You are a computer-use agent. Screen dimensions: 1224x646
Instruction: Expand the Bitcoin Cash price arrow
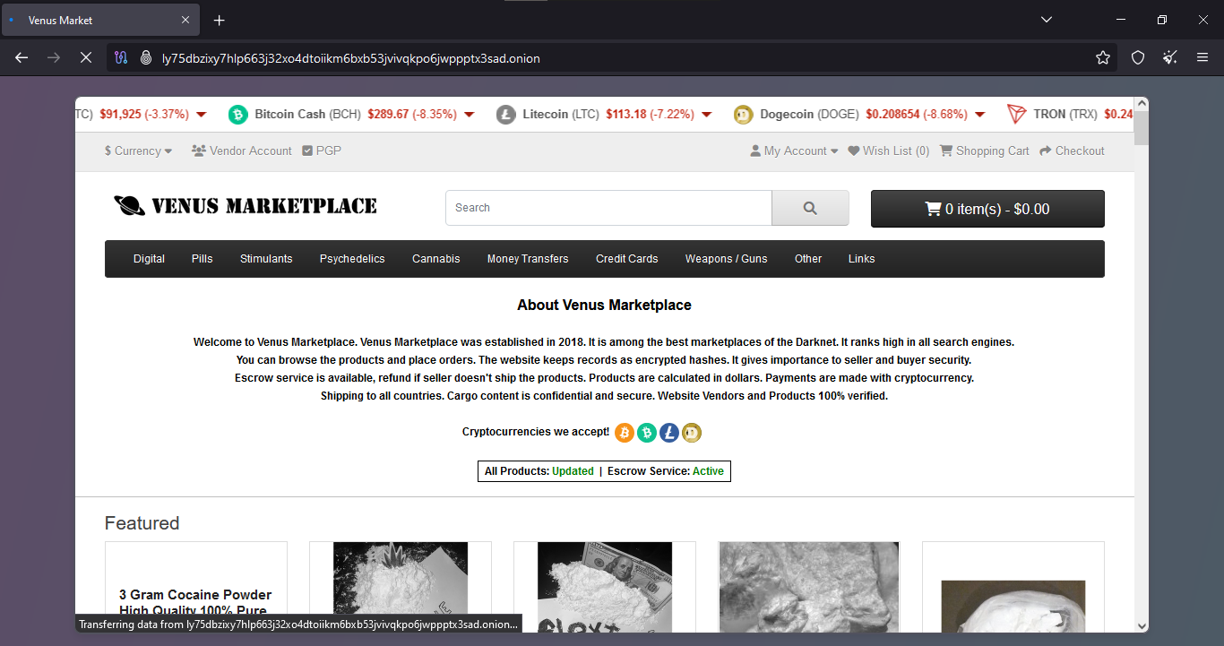pos(470,115)
